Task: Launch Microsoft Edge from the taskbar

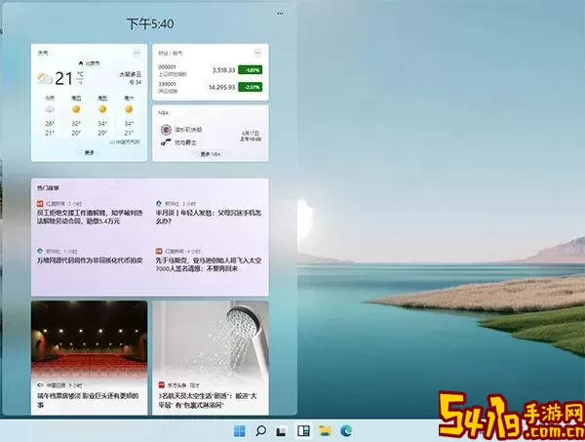Action: [x=346, y=431]
